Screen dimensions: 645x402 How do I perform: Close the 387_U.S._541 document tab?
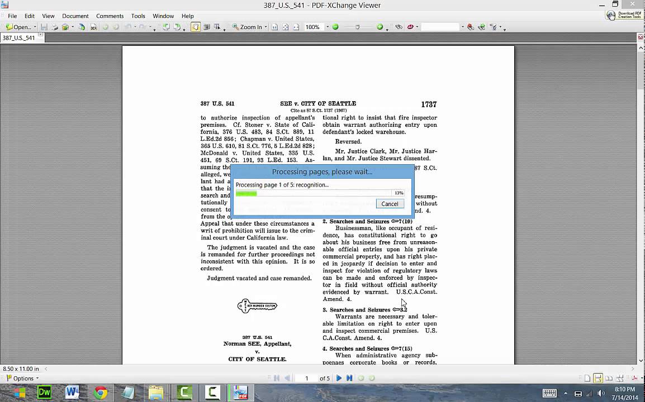[41, 35]
